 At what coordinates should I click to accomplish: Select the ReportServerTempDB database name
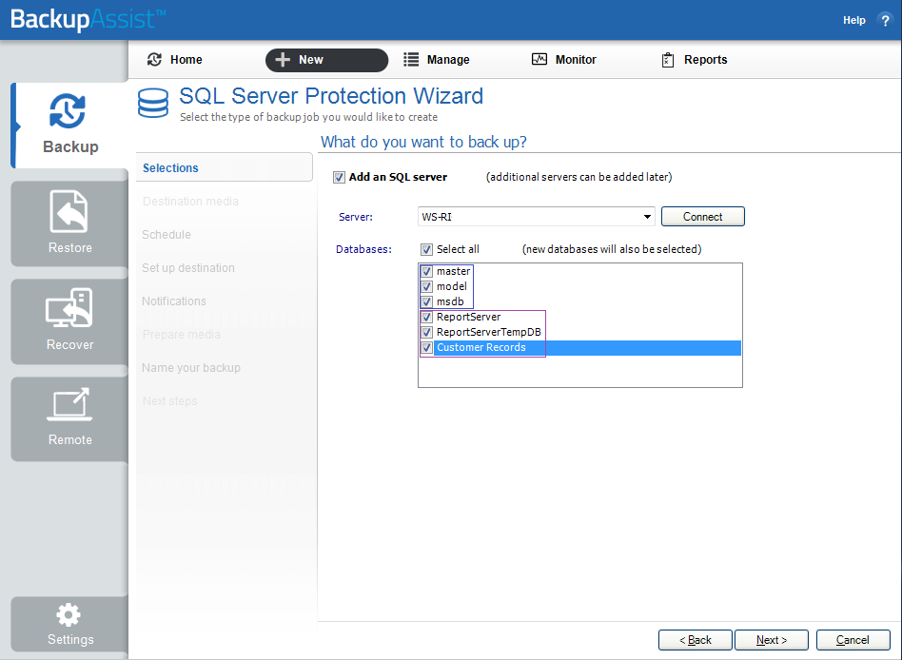(488, 332)
